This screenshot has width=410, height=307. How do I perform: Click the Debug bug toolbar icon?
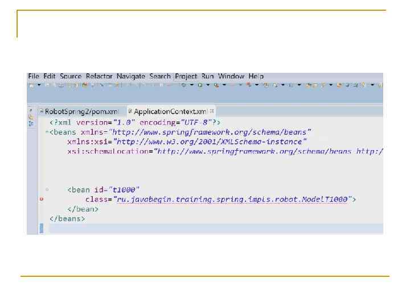[x=183, y=85]
